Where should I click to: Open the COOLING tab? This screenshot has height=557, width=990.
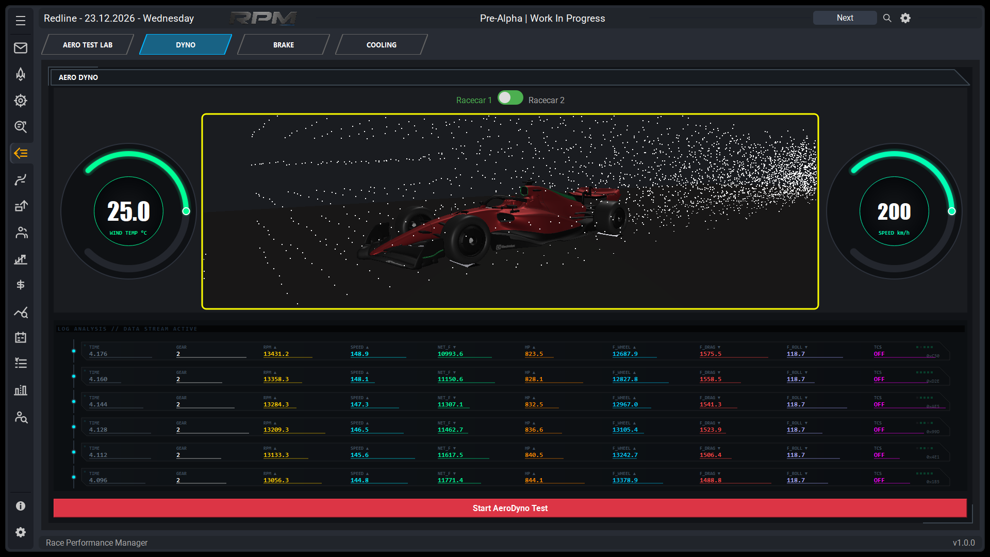pyautogui.click(x=381, y=44)
